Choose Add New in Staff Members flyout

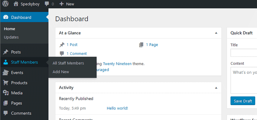[x=61, y=72]
